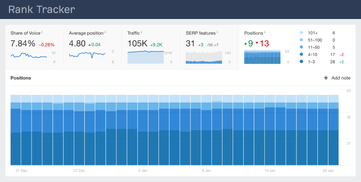The image size is (361, 182).
Task: Click the 105K traffic value
Action: tap(137, 43)
